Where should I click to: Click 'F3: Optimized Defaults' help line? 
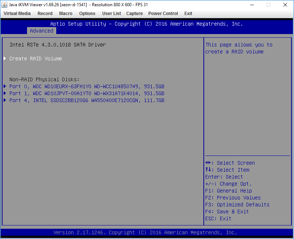(x=237, y=205)
